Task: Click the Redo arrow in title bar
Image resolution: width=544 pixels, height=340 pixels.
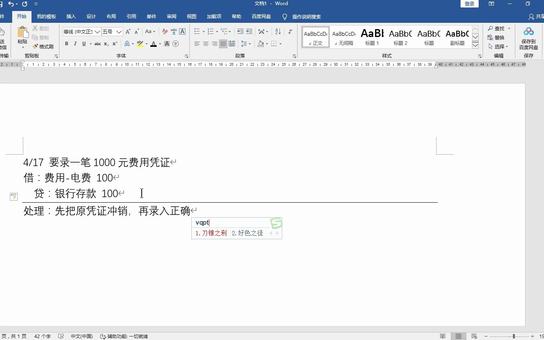Action: tap(25, 4)
